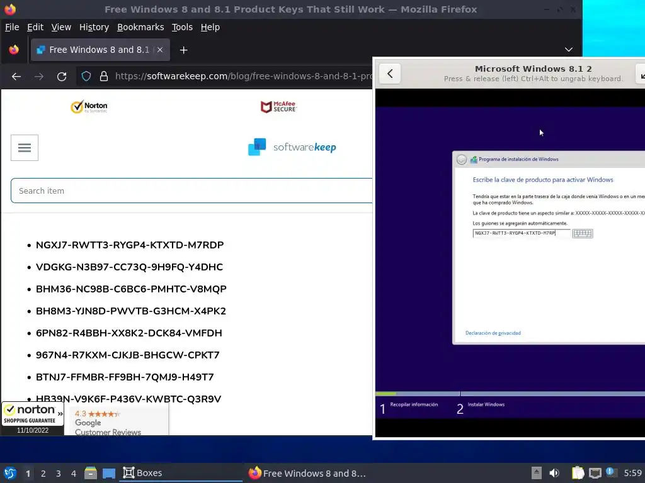This screenshot has height=483, width=645.
Task: Close the Free Windows 8 and 8.1 tab
Action: 160,50
